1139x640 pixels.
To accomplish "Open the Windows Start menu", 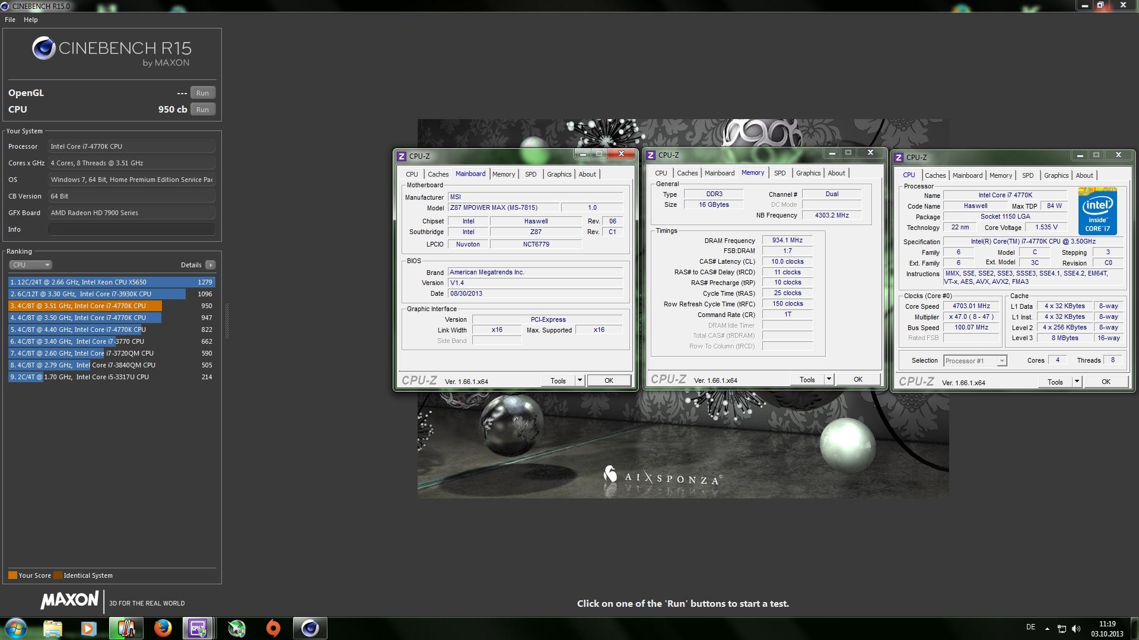I will pos(16,628).
